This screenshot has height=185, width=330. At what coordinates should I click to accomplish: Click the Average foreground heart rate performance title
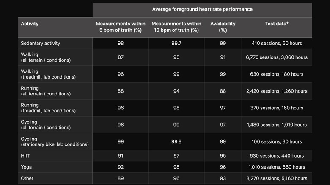pos(202,9)
